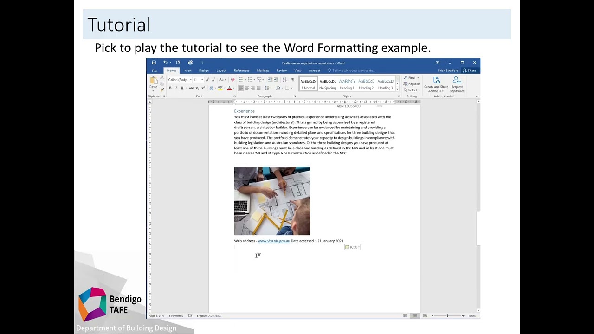Open the font size 11 dropdown

point(202,80)
